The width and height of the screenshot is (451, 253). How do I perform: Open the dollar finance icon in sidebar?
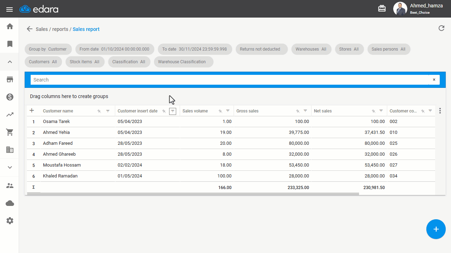point(10,97)
